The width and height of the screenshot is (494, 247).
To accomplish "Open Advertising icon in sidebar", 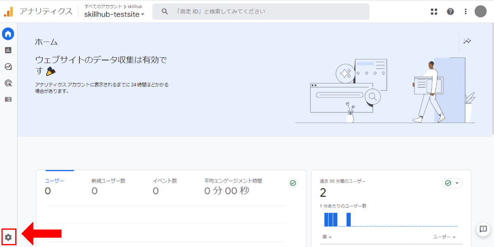I will pyautogui.click(x=8, y=83).
